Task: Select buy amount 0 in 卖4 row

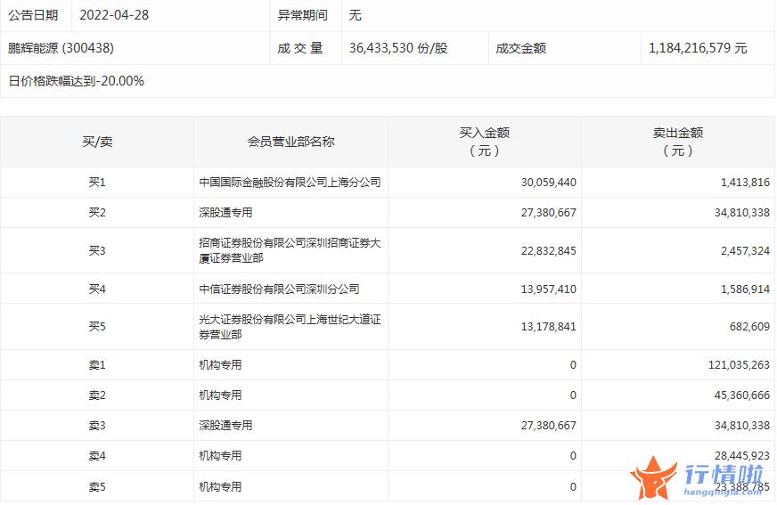Action: tap(573, 455)
